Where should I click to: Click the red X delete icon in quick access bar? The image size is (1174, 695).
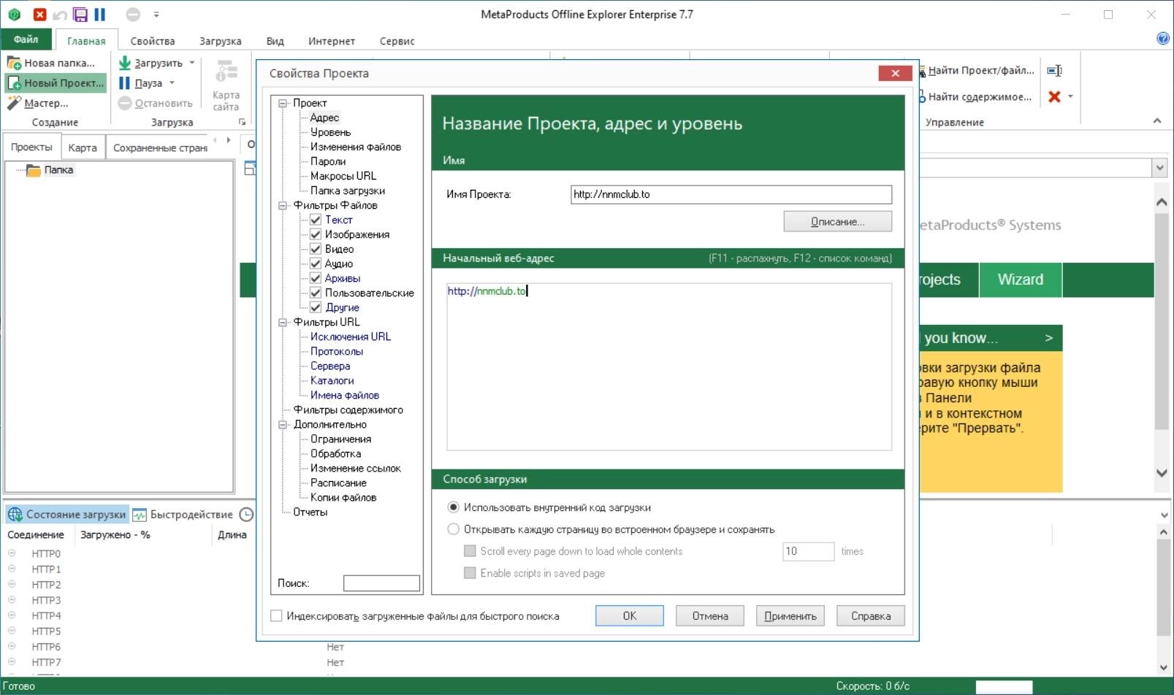[x=40, y=14]
